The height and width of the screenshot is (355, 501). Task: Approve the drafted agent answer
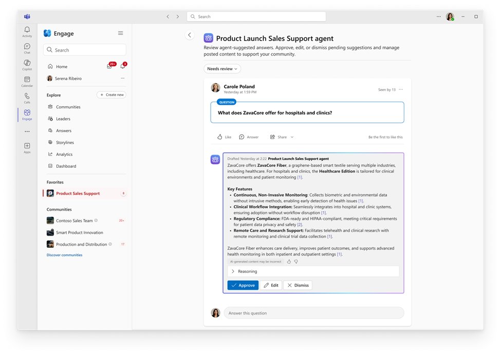[x=243, y=285]
